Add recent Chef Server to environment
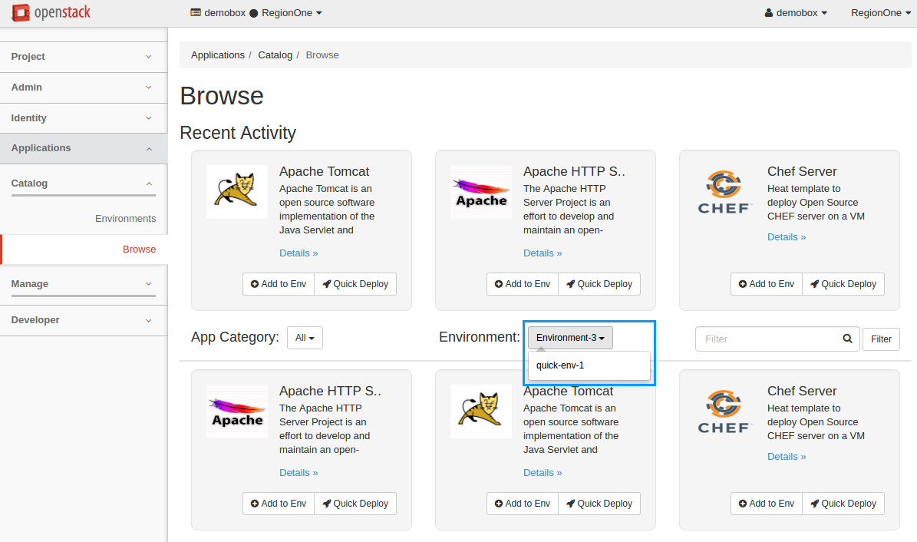Viewport: 917px width, 542px height. click(x=766, y=284)
